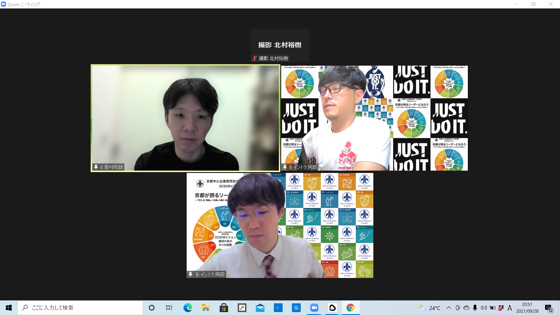Expand hidden system tray icons chevron
Screen dimensions: 560x315
449,308
